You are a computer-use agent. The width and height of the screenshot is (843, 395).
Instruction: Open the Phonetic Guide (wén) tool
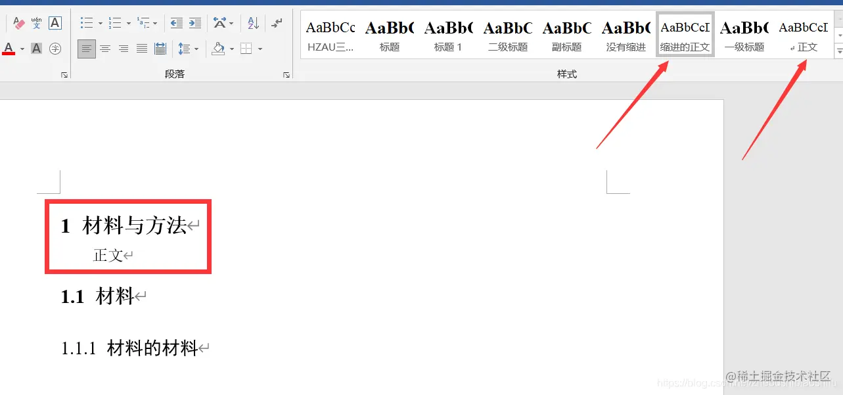(37, 23)
